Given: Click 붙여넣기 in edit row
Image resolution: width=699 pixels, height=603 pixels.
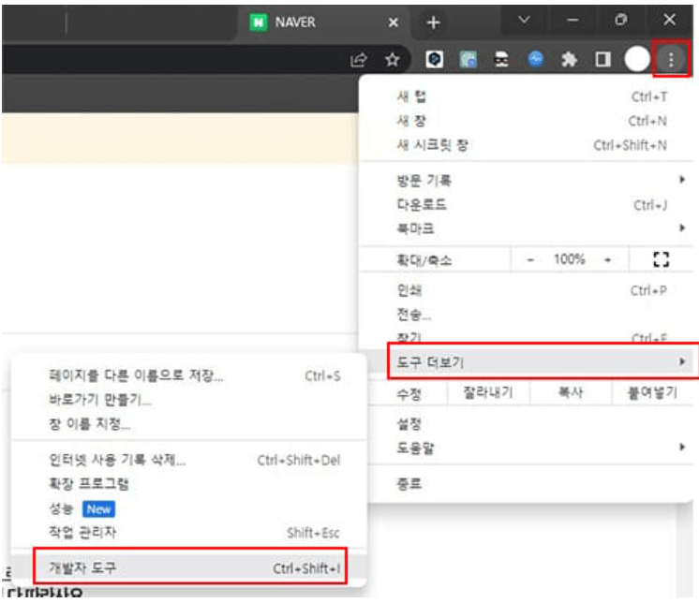Looking at the screenshot, I should tap(653, 393).
